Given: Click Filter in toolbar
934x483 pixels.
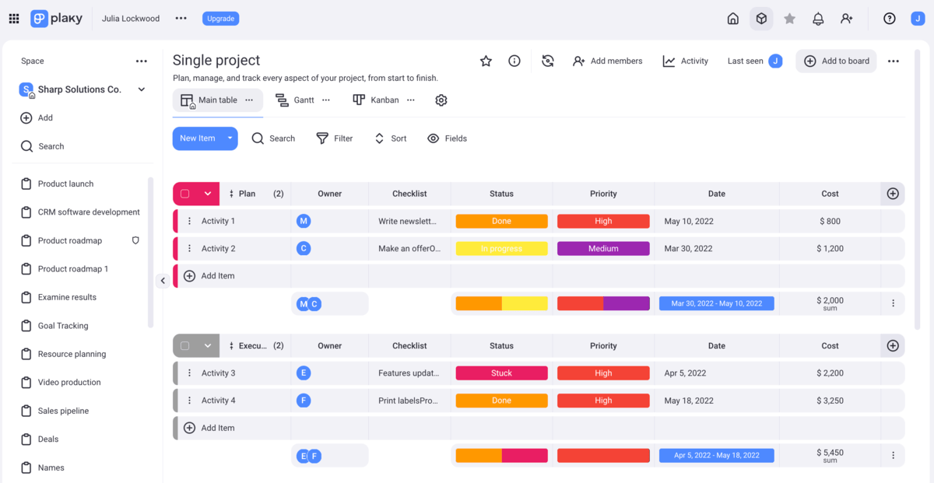Looking at the screenshot, I should pyautogui.click(x=334, y=138).
